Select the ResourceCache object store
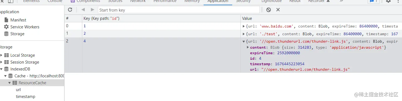The width and height of the screenshot is (402, 101). [x=32, y=83]
